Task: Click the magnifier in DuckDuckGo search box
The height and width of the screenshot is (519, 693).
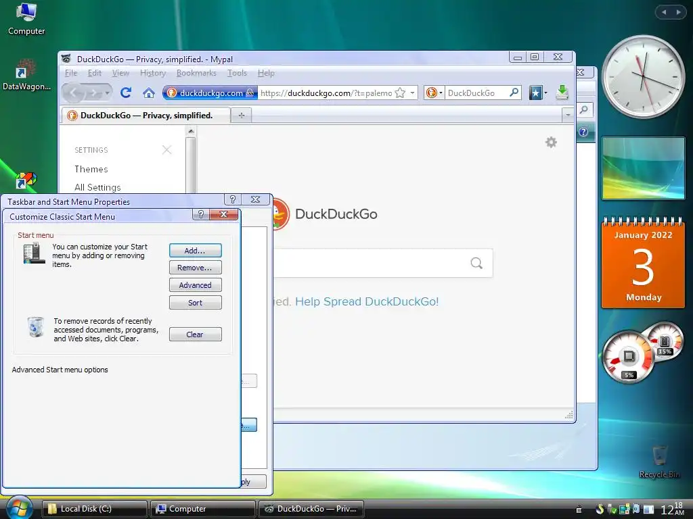Action: [x=476, y=263]
